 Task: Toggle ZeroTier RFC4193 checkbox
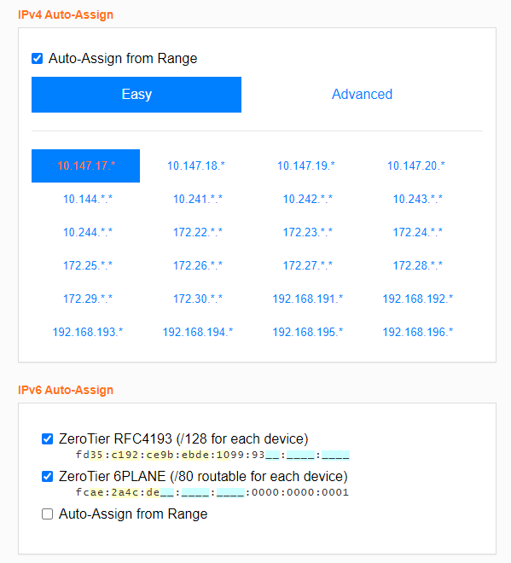click(x=48, y=438)
